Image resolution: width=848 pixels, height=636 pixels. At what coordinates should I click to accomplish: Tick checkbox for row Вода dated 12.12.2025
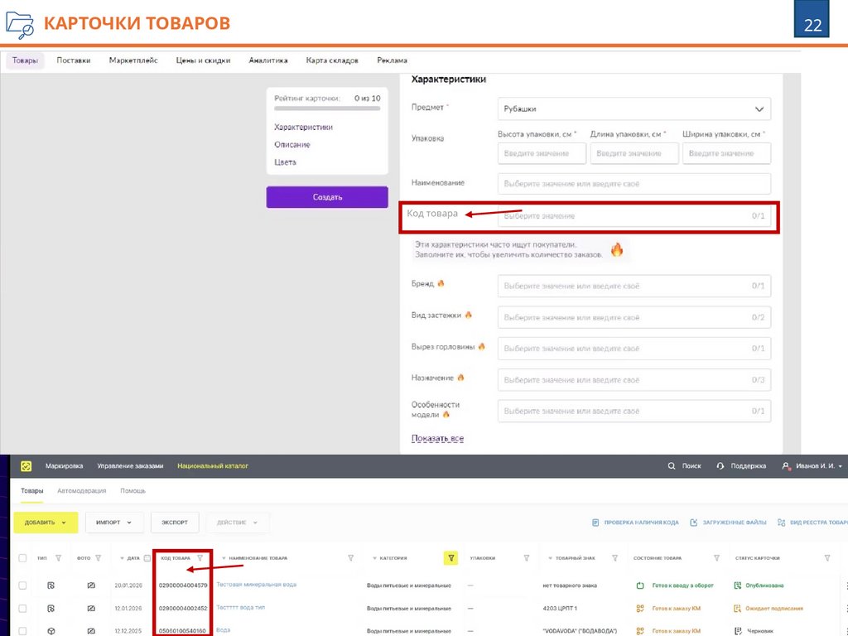click(22, 631)
